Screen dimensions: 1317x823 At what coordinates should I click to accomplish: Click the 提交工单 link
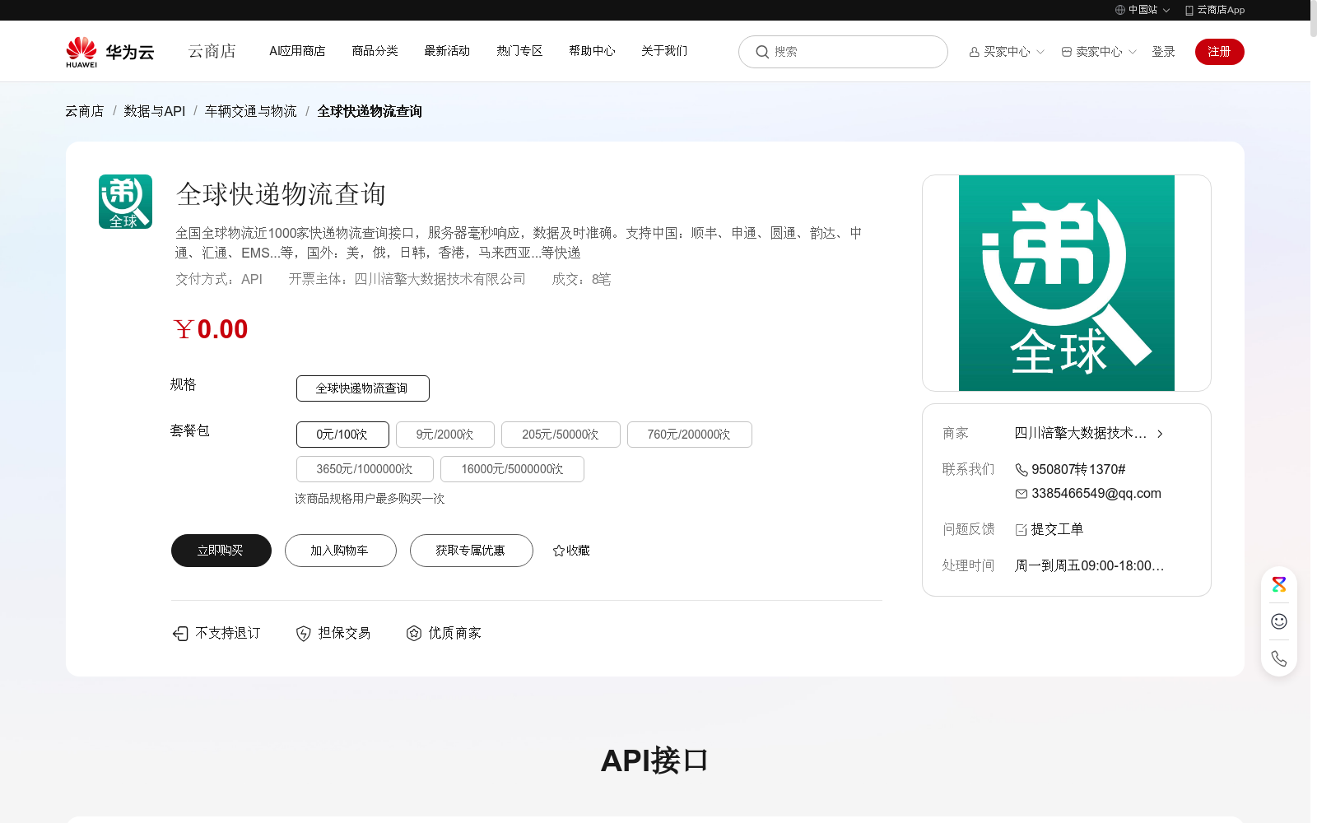[1057, 530]
